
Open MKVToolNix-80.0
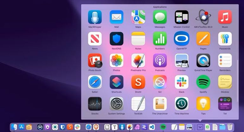tap(203, 17)
